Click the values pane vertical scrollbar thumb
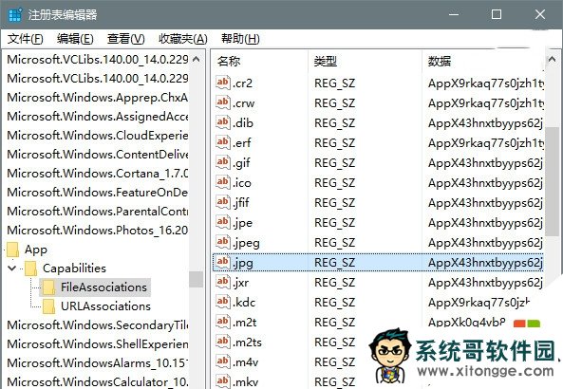This screenshot has width=563, height=389. 553,181
